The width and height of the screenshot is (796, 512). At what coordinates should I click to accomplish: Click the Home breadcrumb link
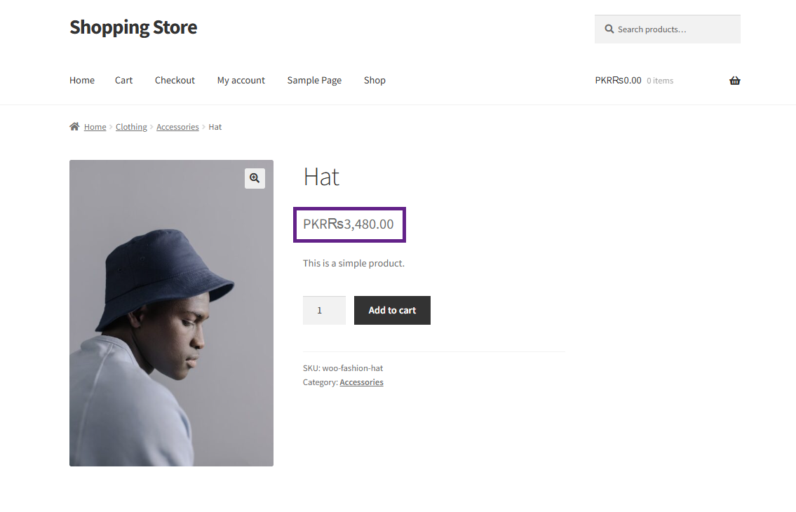tap(95, 127)
